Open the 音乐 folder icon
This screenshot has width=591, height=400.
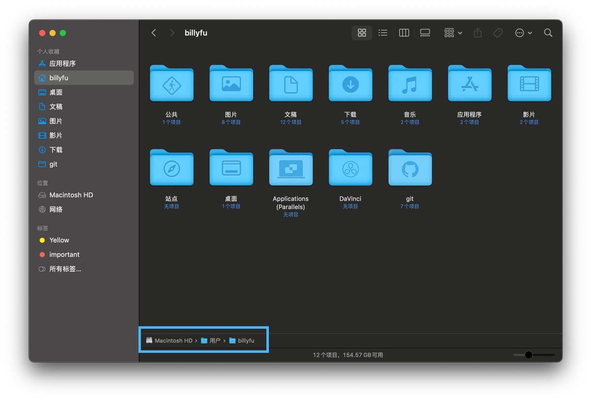point(410,85)
